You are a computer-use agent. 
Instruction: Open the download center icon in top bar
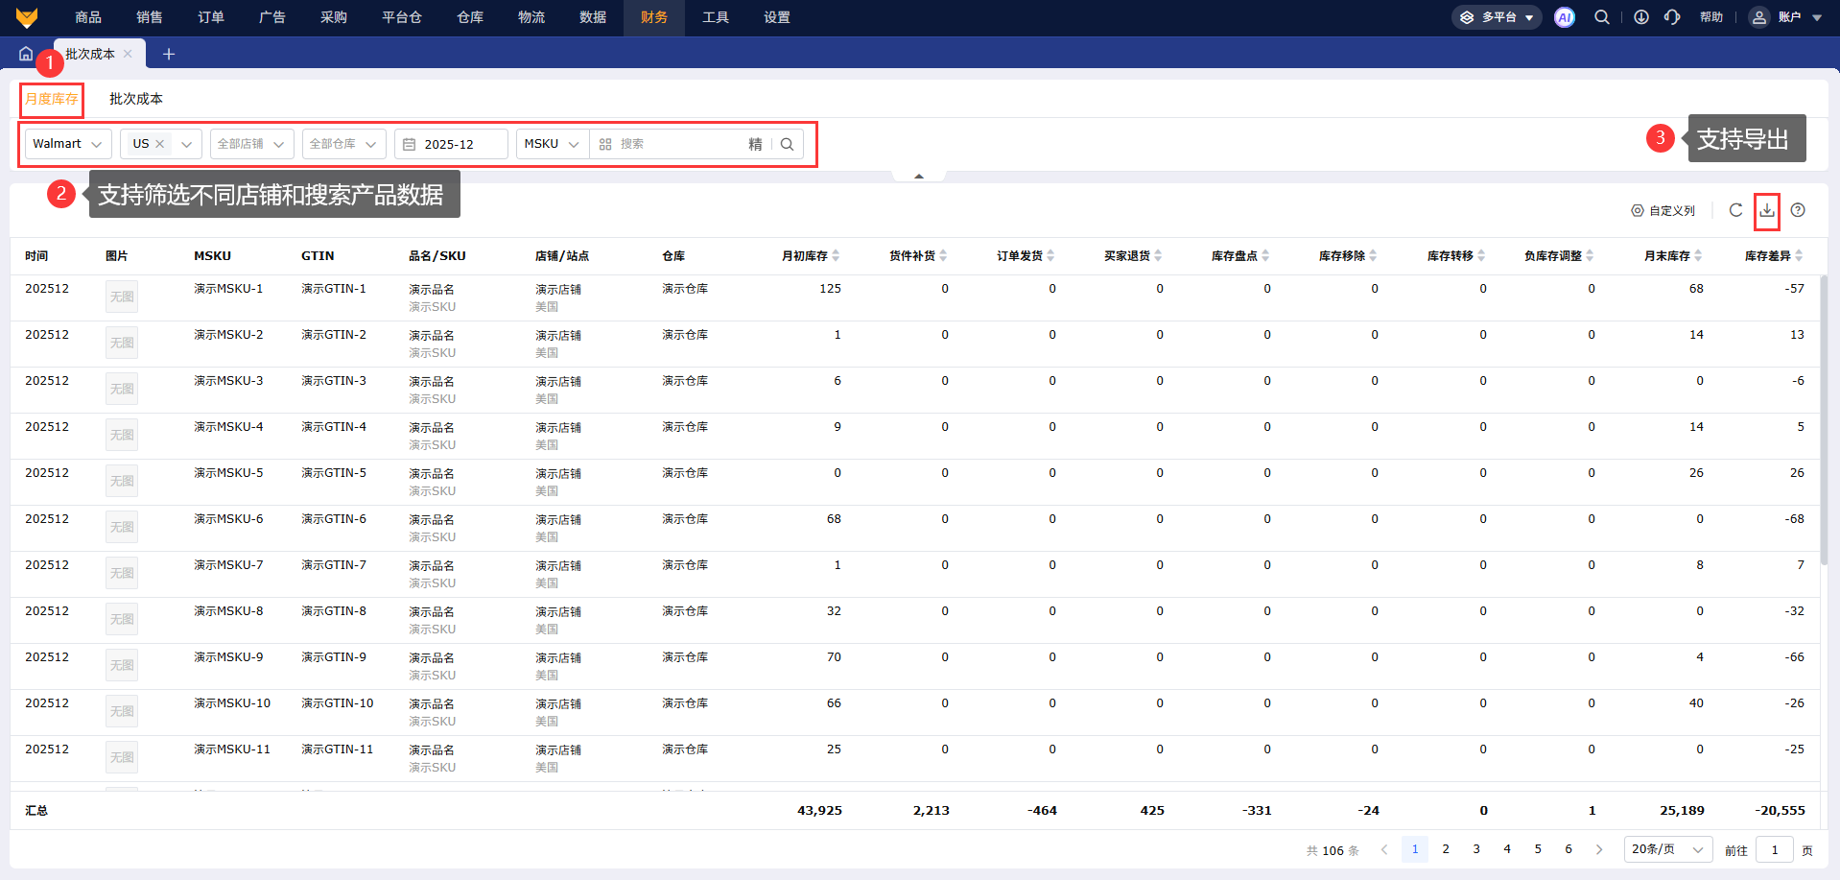1641,17
